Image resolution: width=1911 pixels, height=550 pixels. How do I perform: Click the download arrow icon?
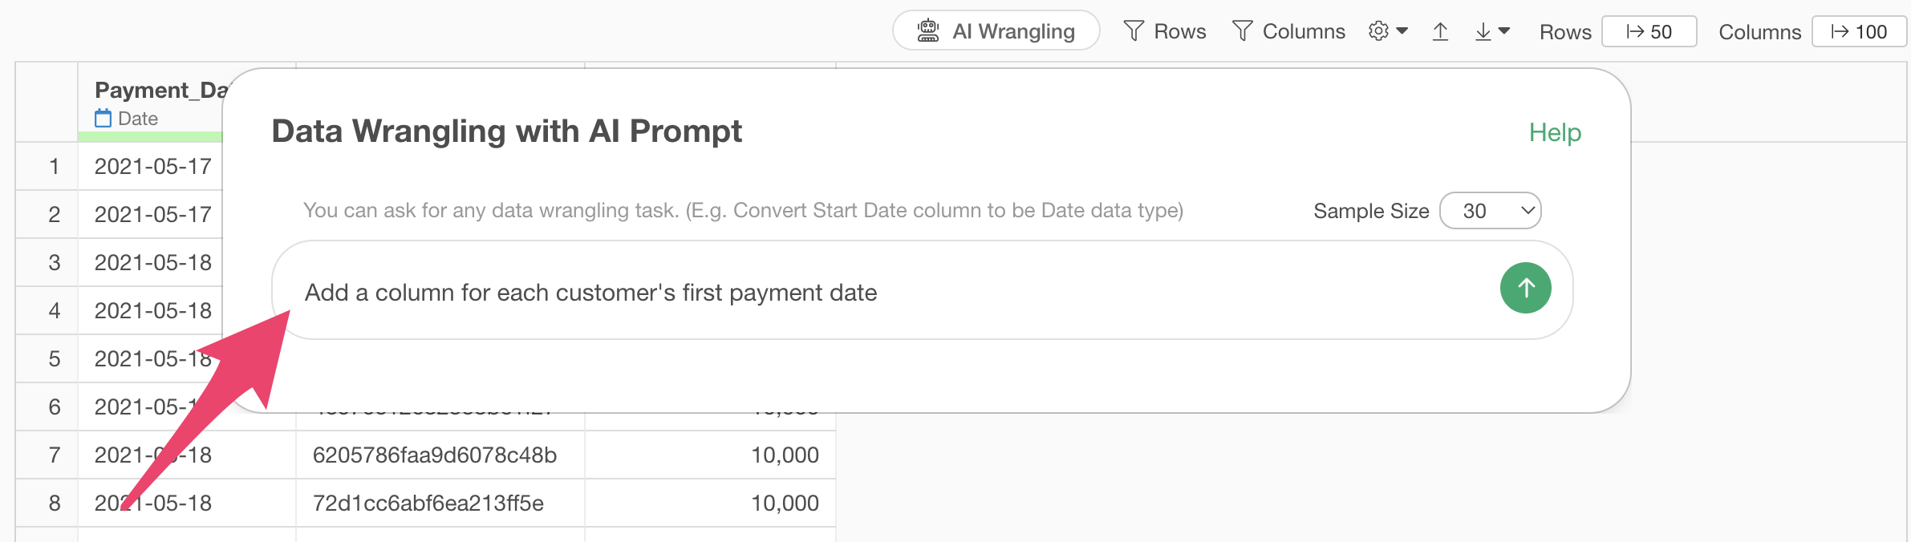point(1483,31)
